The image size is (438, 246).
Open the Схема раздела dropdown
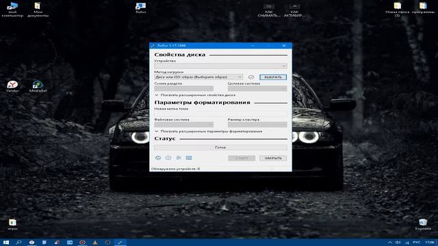pyautogui.click(x=184, y=89)
